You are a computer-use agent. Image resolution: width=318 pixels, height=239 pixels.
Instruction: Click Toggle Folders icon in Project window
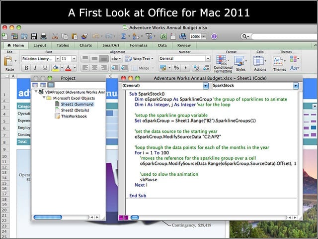[51, 85]
